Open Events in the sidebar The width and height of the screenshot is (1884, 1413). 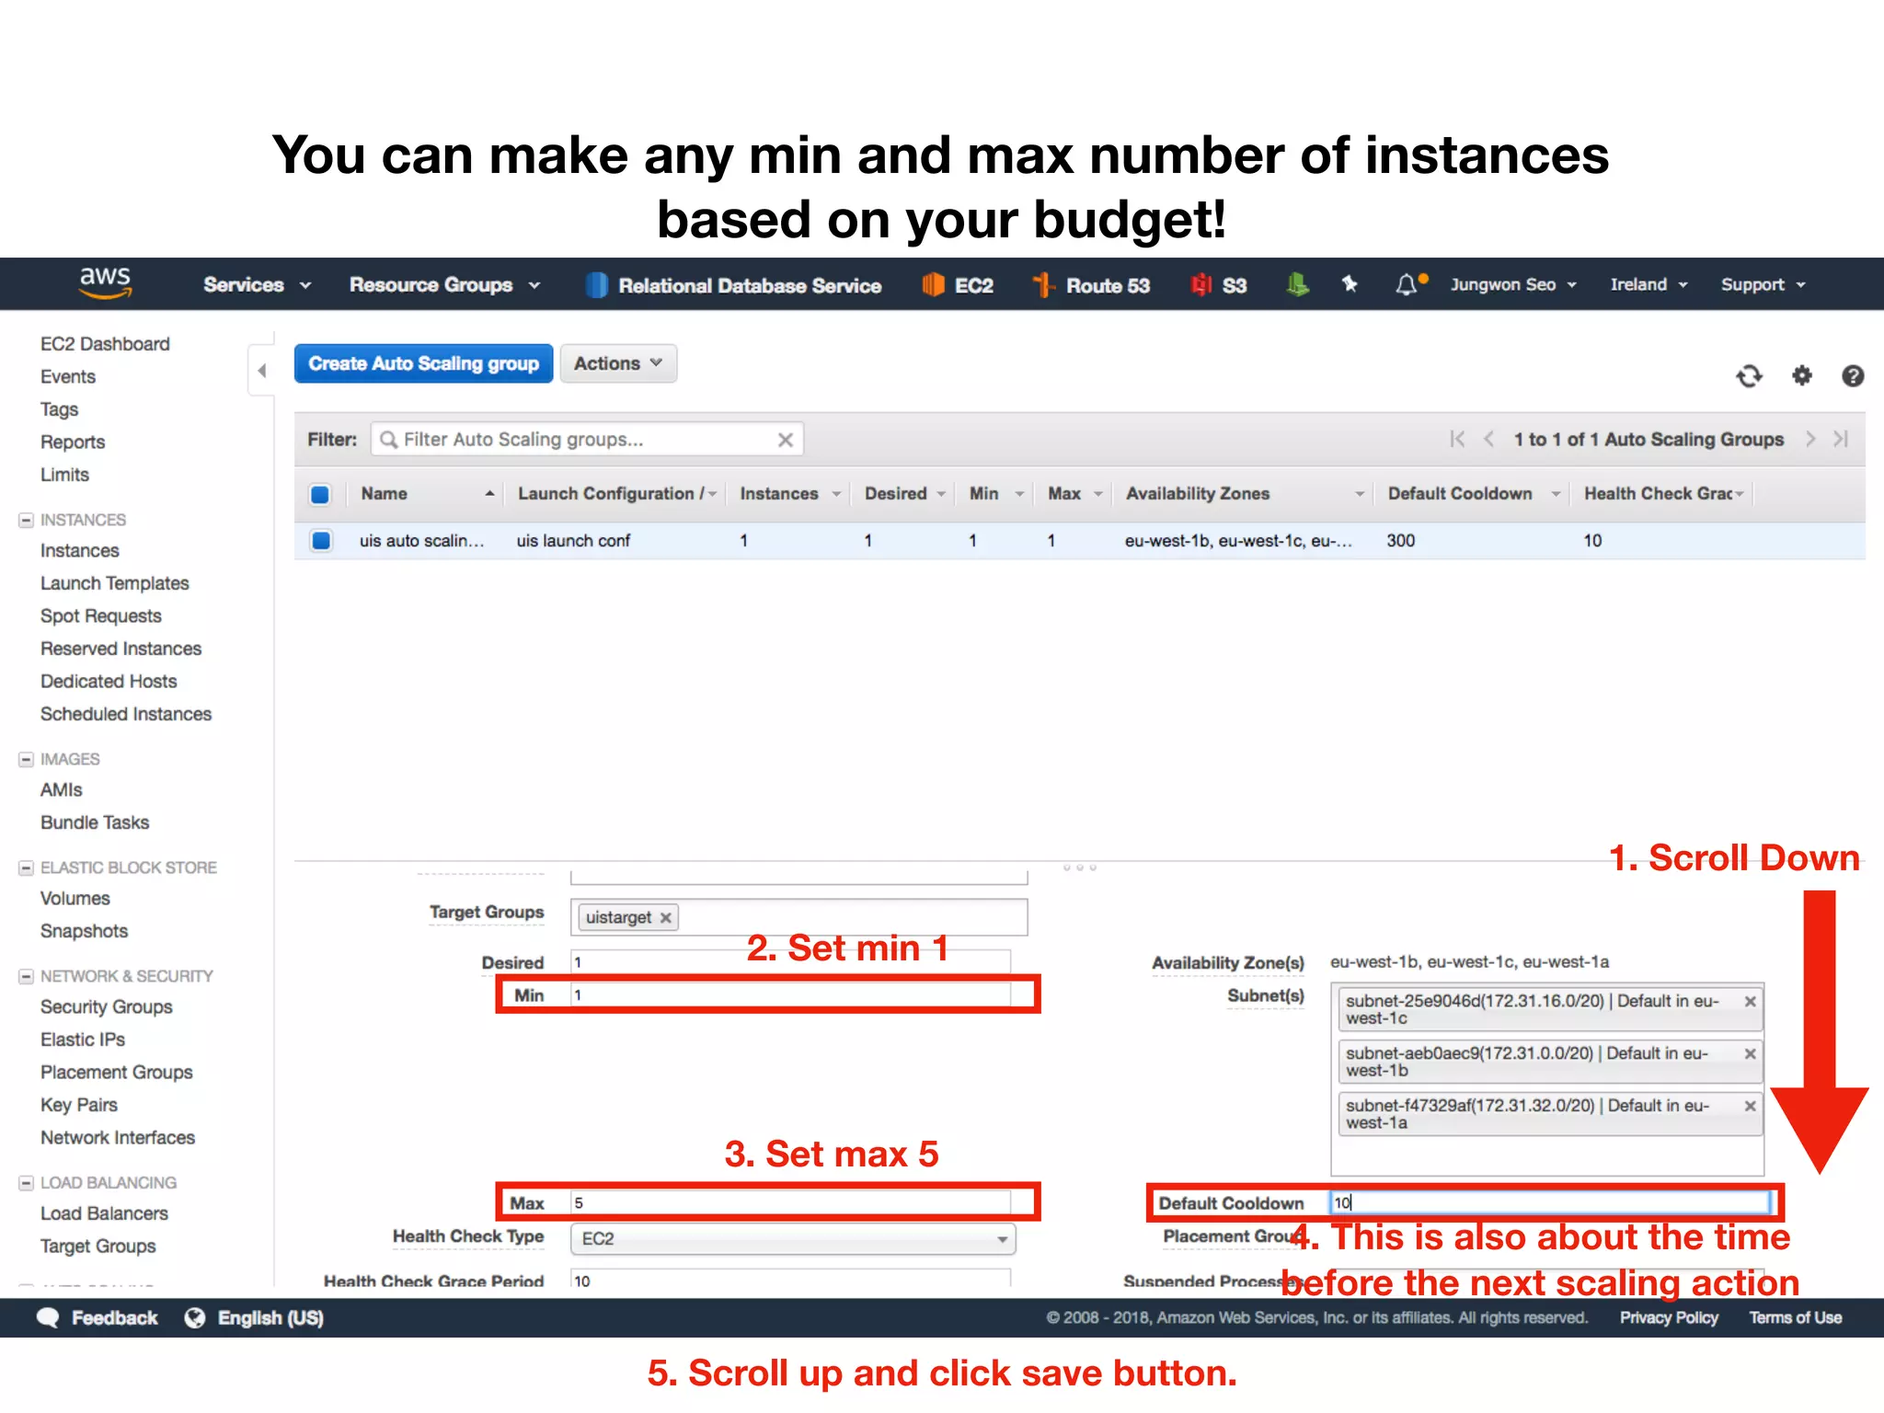point(68,377)
